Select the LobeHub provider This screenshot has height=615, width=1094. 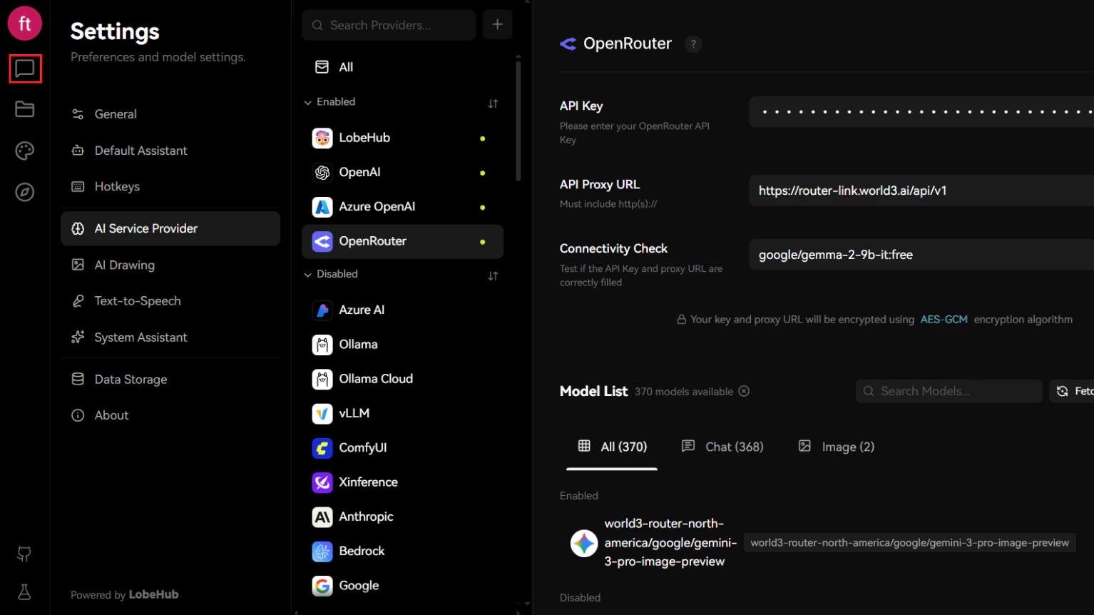(x=402, y=138)
